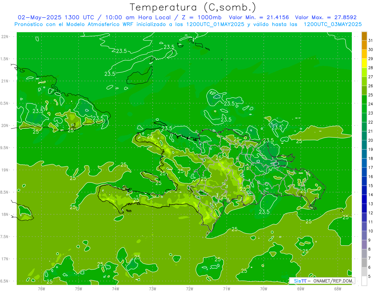Click the "1200UTC_03MAY2025" valid-until time
This screenshot has height=293, width=379.
point(333,24)
